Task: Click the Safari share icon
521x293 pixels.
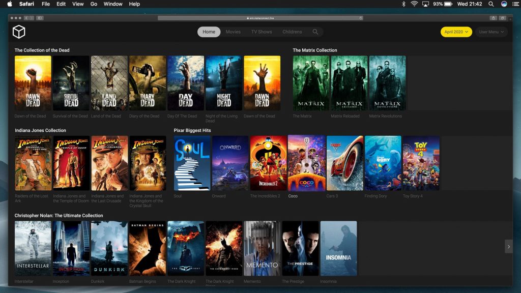Action: (493, 18)
